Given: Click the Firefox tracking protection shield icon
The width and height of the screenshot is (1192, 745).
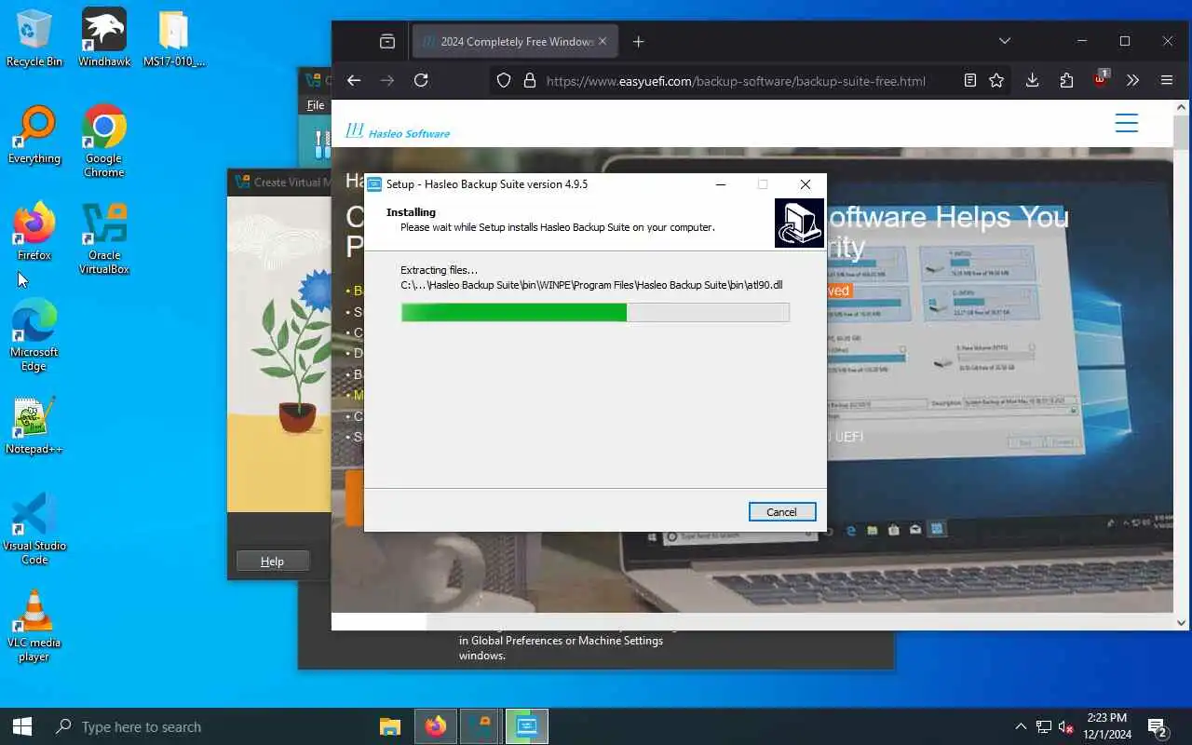Looking at the screenshot, I should click(504, 81).
